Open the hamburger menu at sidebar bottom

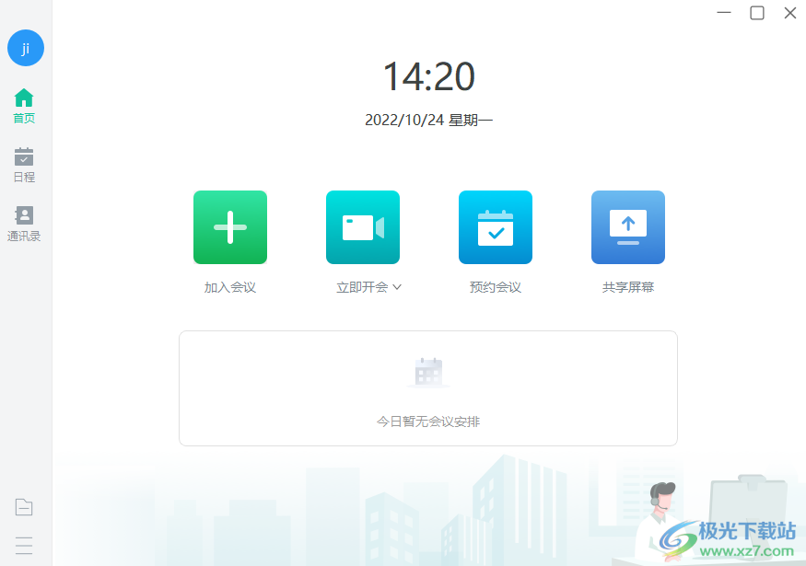coord(23,546)
